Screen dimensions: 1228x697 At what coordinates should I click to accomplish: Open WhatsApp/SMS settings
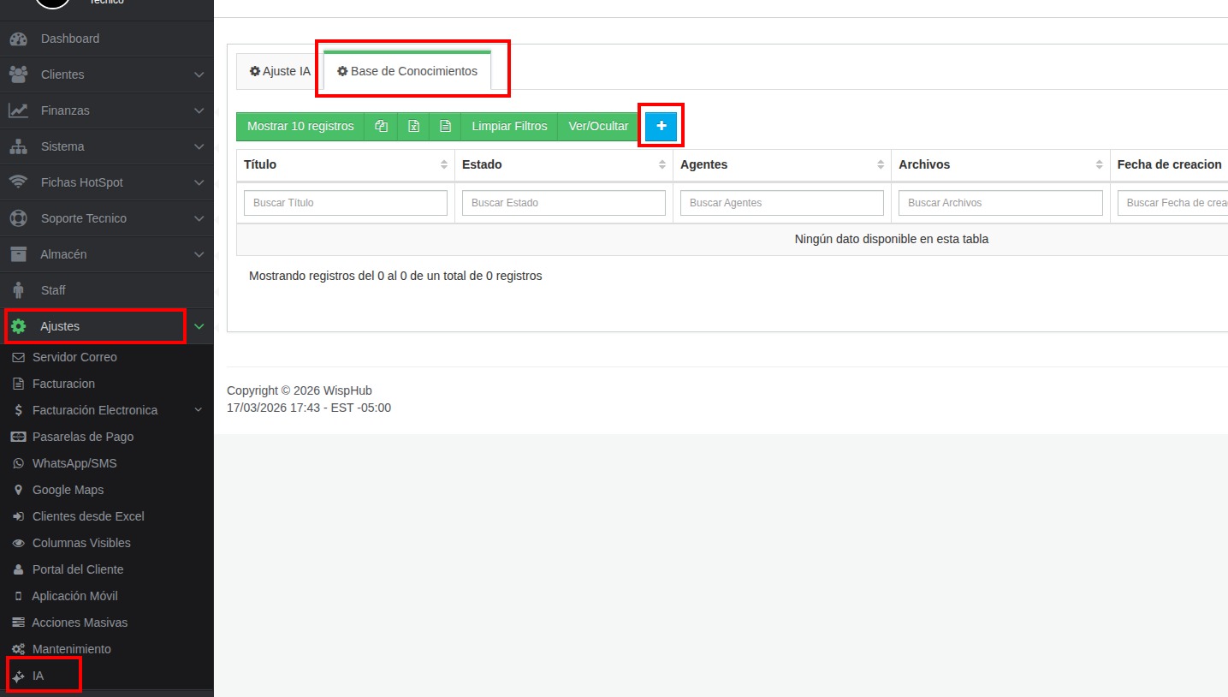pyautogui.click(x=74, y=463)
